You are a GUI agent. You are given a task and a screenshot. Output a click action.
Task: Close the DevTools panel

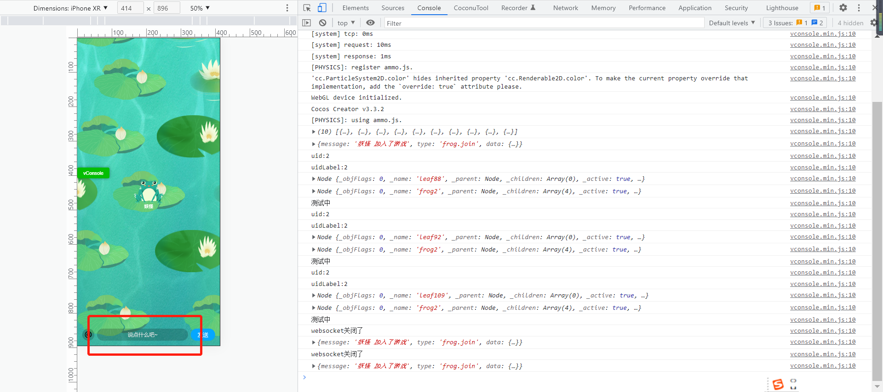click(875, 8)
